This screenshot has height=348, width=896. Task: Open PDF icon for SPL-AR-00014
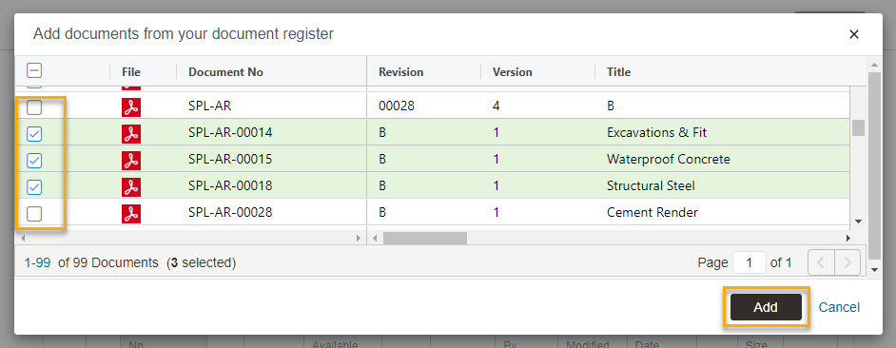pos(131,134)
